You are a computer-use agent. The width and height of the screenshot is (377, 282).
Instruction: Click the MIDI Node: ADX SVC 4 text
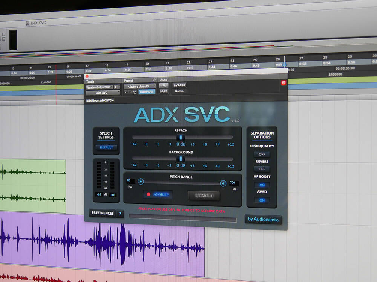click(100, 100)
